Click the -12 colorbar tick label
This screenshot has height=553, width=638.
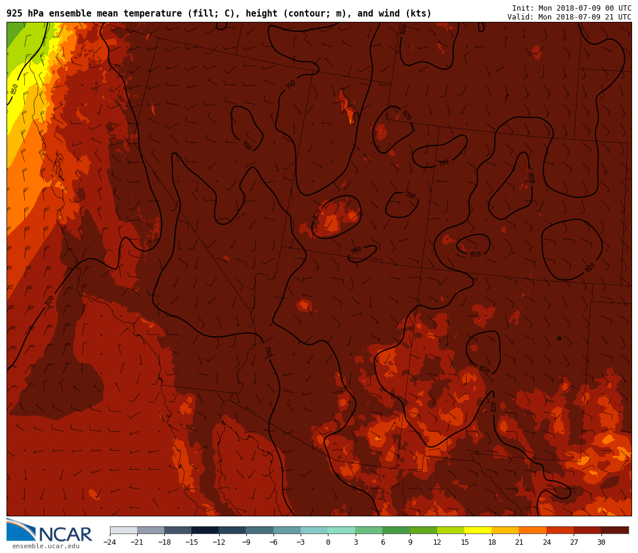click(219, 542)
